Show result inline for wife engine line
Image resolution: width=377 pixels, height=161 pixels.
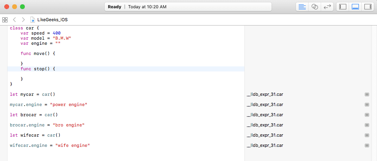pyautogui.click(x=367, y=145)
